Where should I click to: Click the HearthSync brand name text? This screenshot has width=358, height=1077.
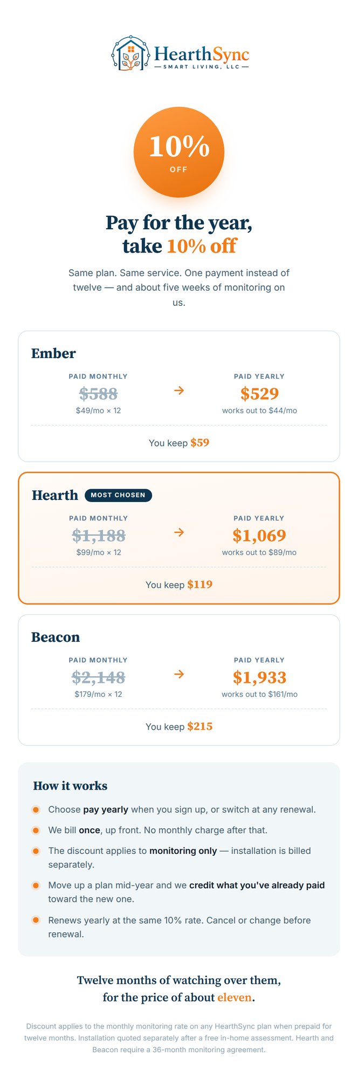click(202, 54)
